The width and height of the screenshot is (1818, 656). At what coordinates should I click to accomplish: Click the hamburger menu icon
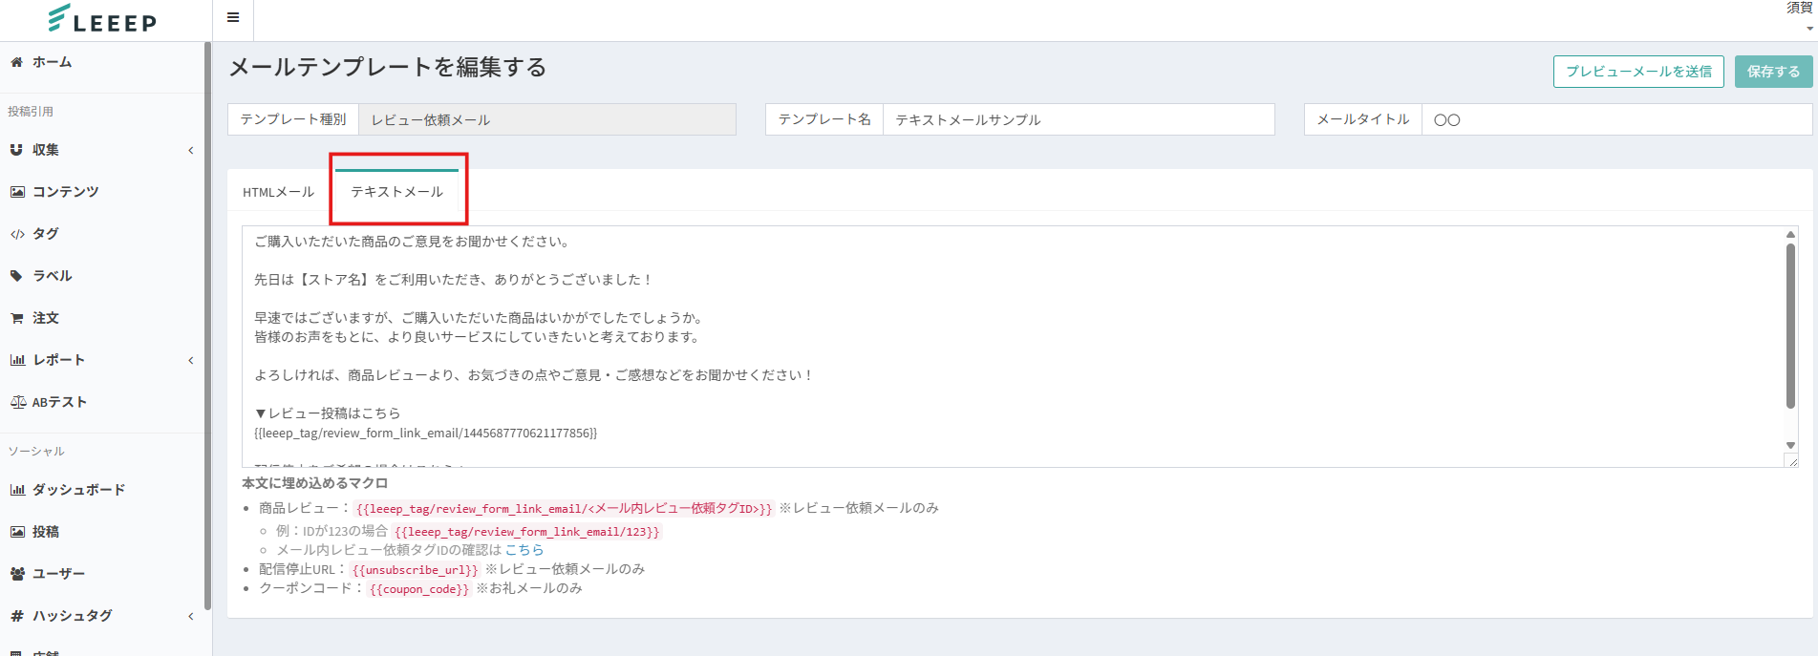click(x=233, y=17)
